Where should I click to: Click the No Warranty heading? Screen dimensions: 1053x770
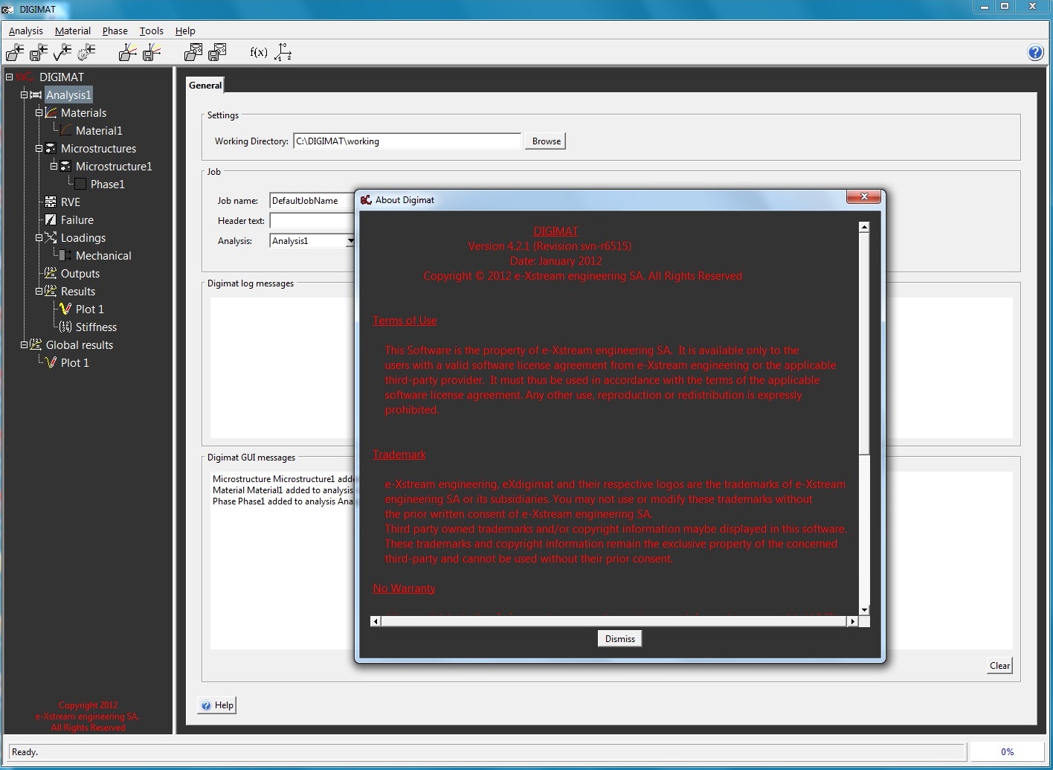click(x=404, y=588)
